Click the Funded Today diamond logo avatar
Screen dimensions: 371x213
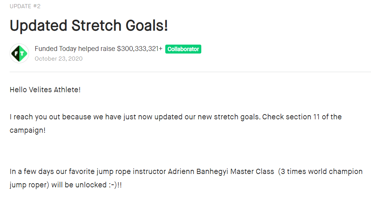click(x=19, y=53)
